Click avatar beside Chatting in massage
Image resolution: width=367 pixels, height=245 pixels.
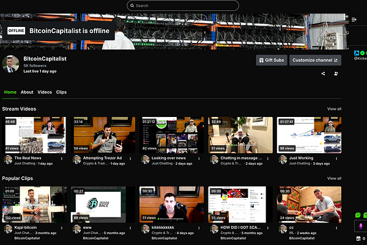tap(214, 160)
